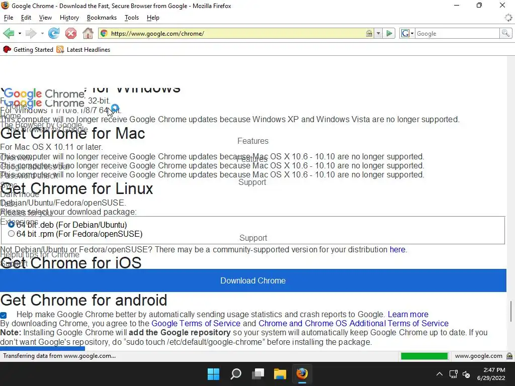Toggle usage statistics checkbox

click(4, 315)
